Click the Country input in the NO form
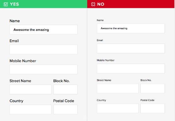This screenshot has width=175, height=121. (x=118, y=108)
